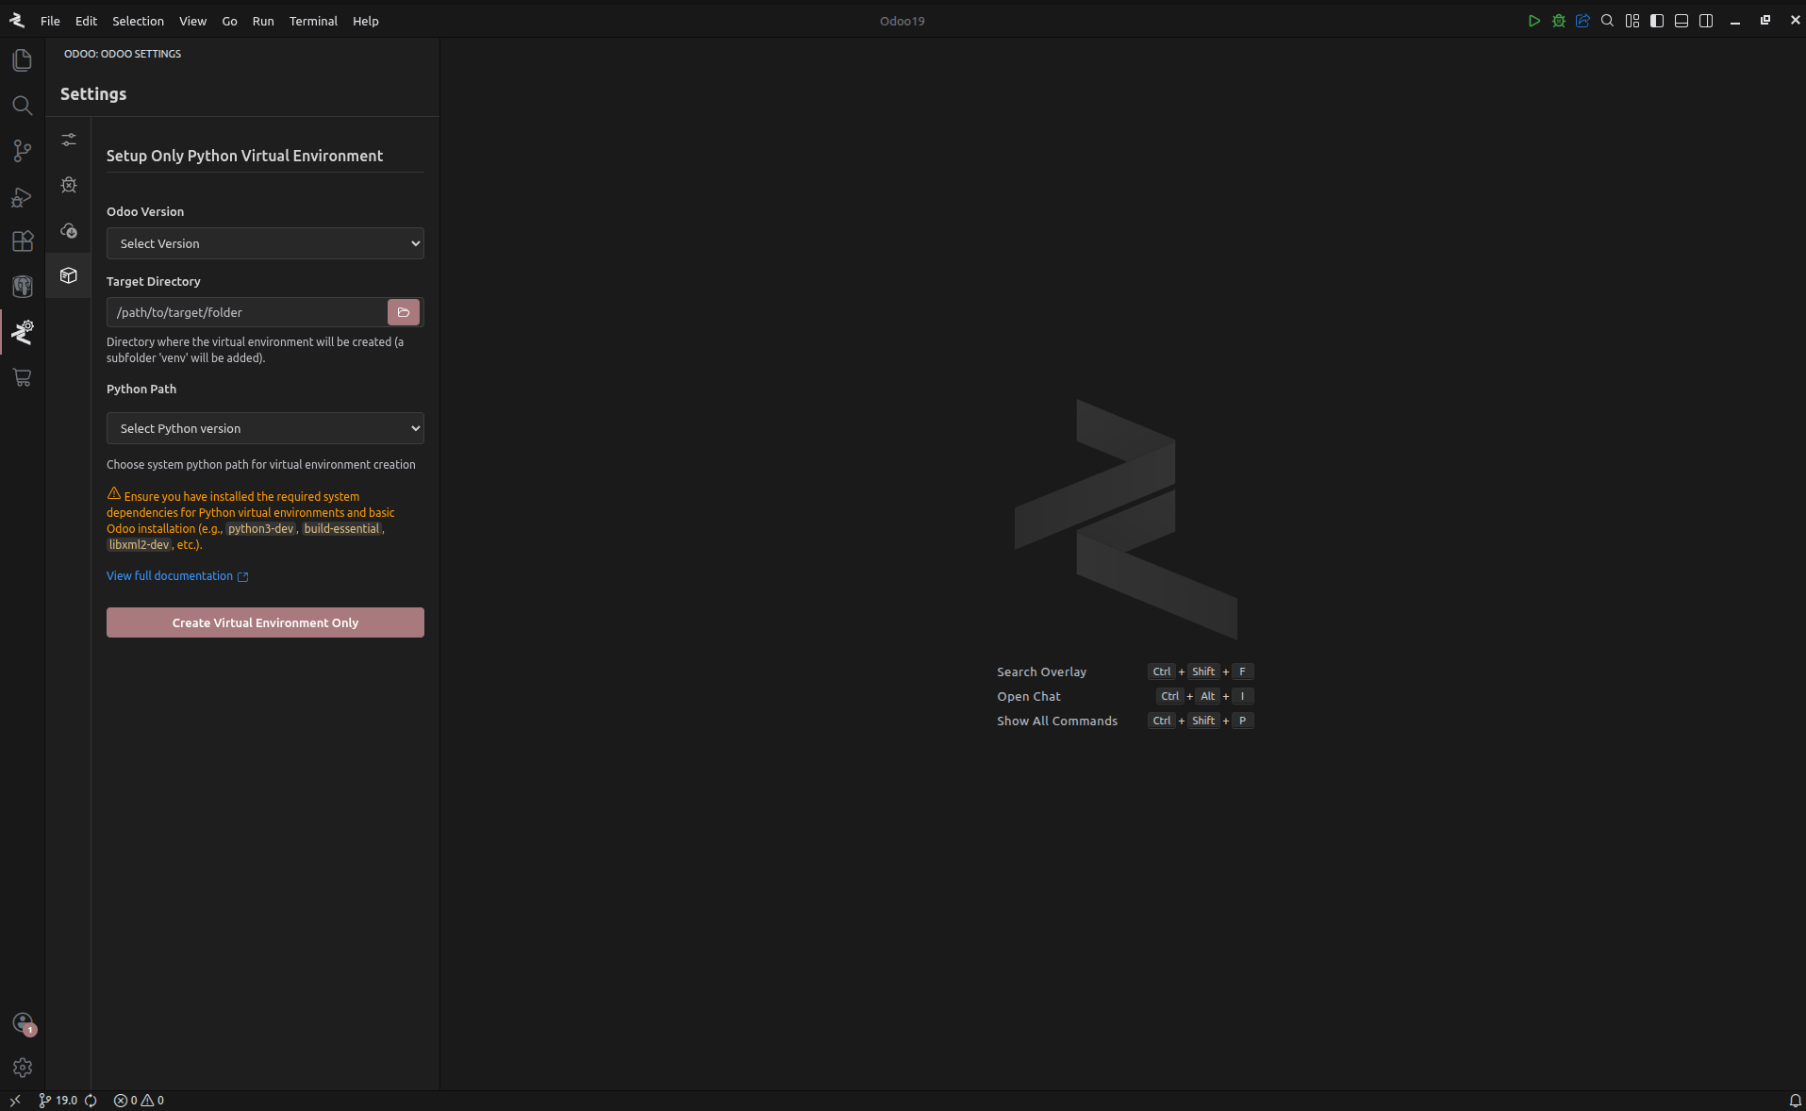This screenshot has height=1111, width=1806.
Task: Click the title bar search magnifier icon
Action: (1608, 21)
